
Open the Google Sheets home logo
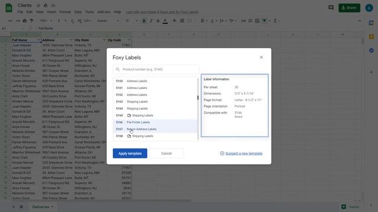tap(9, 8)
